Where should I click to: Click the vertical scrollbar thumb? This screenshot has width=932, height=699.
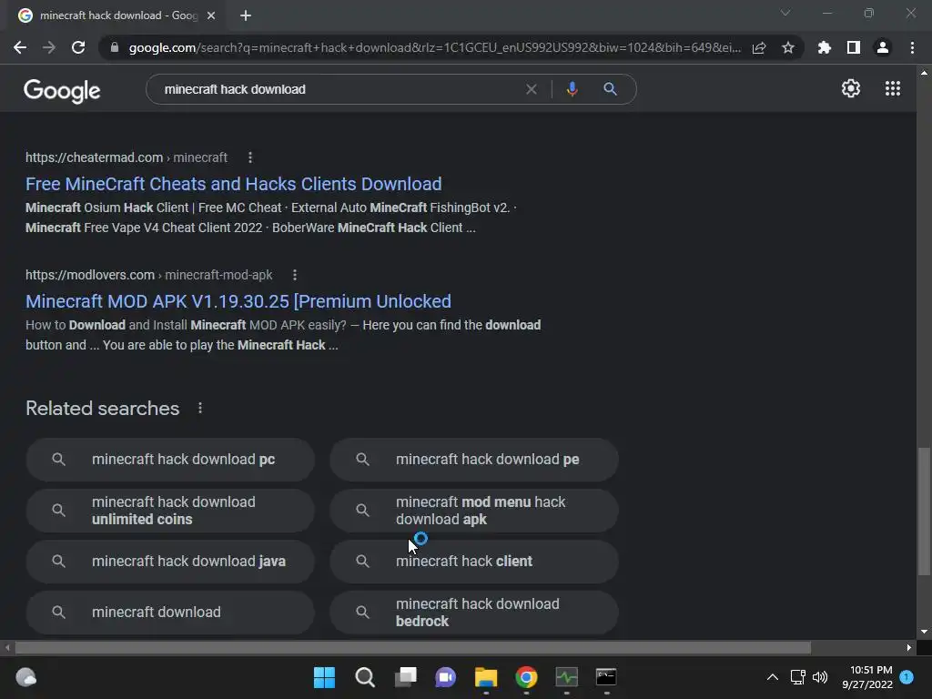924,512
